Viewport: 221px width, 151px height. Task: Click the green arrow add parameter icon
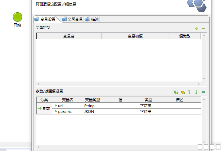pos(176,92)
